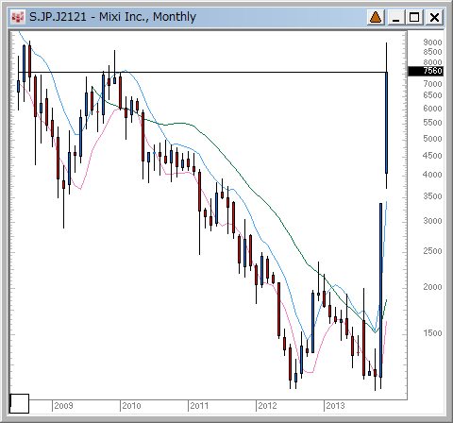This screenshot has height=423, width=453.
Task: Click the 4000 price axis label
Action: 432,175
